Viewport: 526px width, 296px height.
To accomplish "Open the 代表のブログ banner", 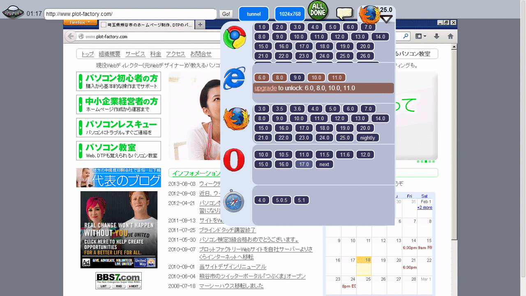I will (x=118, y=178).
